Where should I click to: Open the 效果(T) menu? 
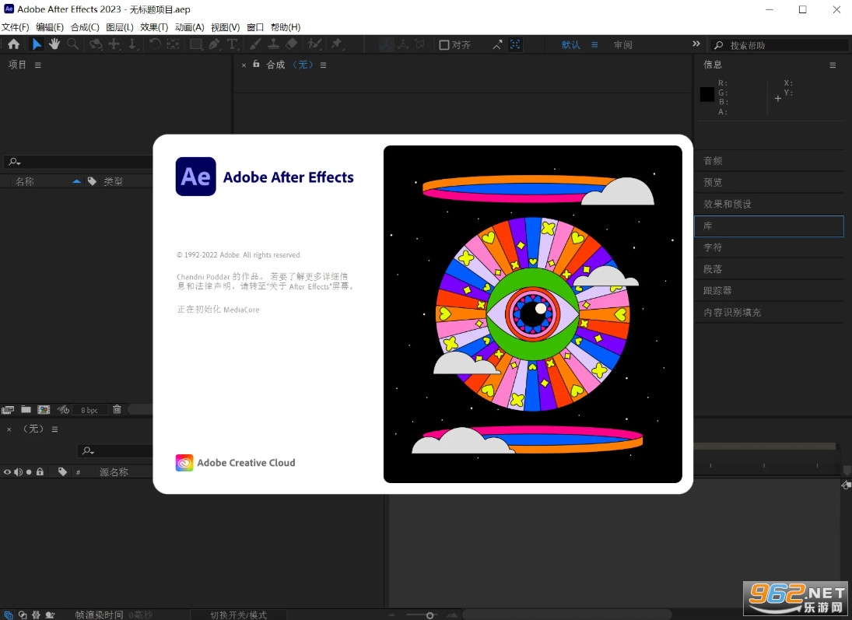coord(154,27)
